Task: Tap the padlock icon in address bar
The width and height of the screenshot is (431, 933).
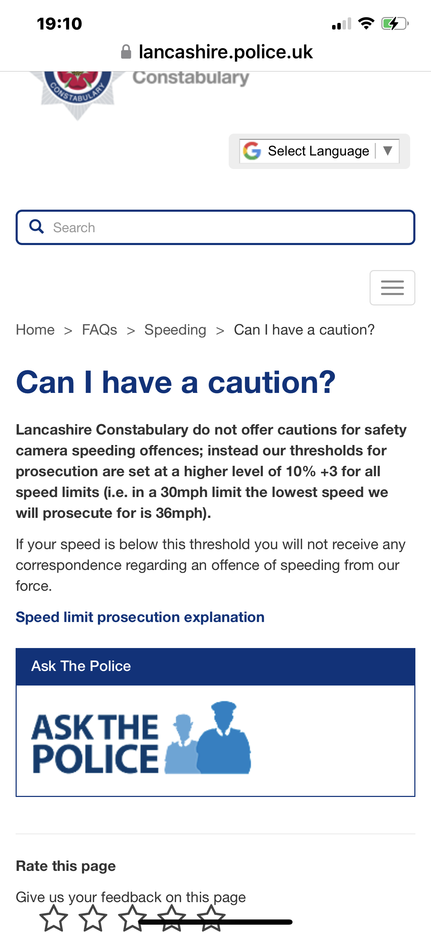Action: pyautogui.click(x=126, y=52)
